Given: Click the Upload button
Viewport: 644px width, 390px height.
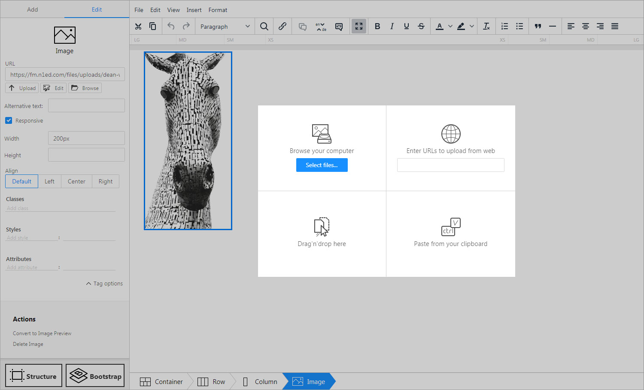Looking at the screenshot, I should pos(22,88).
